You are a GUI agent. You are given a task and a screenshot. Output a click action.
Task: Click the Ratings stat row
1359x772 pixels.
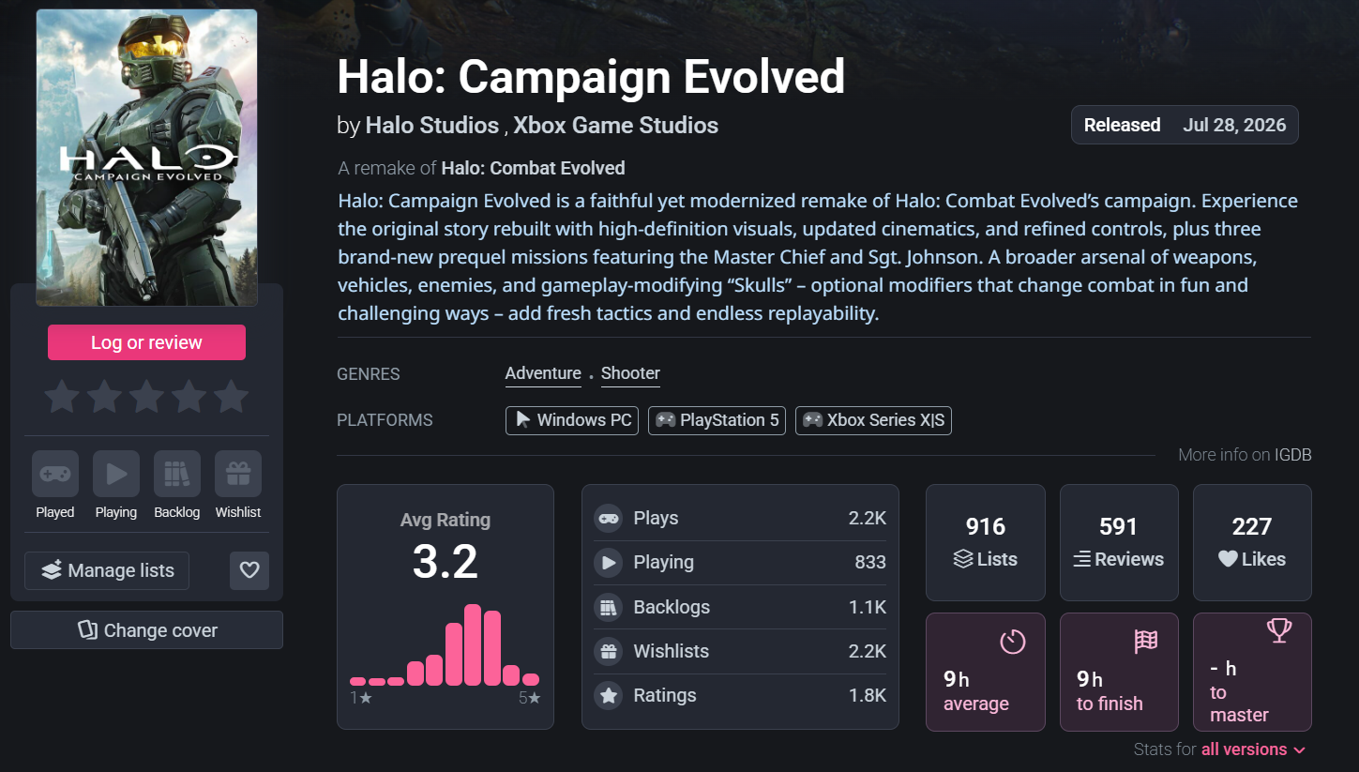point(740,695)
